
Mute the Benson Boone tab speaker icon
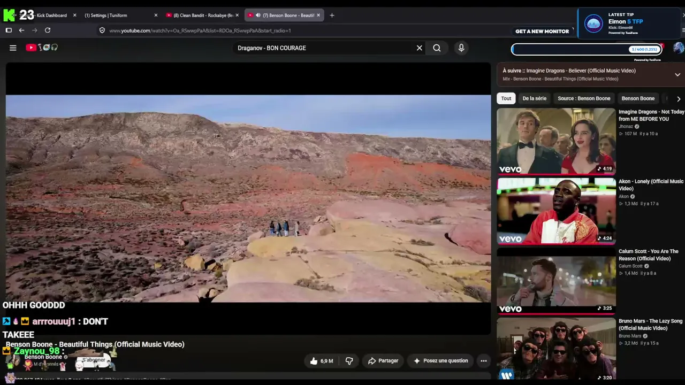258,15
